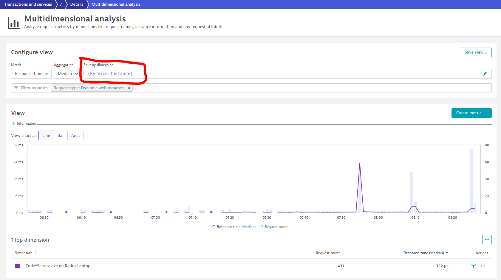Open the Median aggregation dropdown

[67, 74]
